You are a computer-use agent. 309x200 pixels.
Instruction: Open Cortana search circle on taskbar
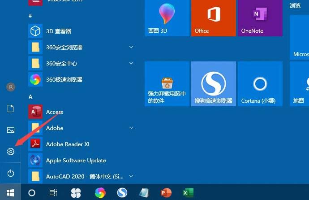(32, 193)
